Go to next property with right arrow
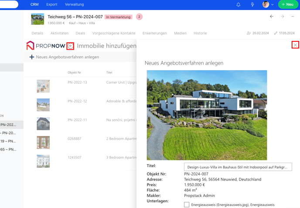The height and width of the screenshot is (208, 300). (282, 17)
